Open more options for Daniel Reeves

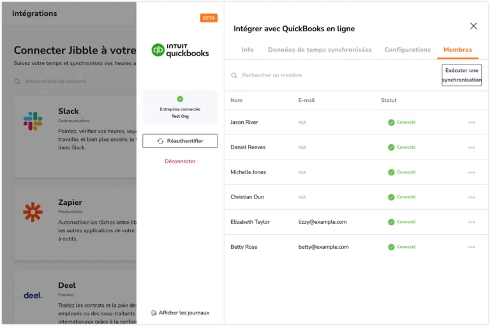[471, 147]
